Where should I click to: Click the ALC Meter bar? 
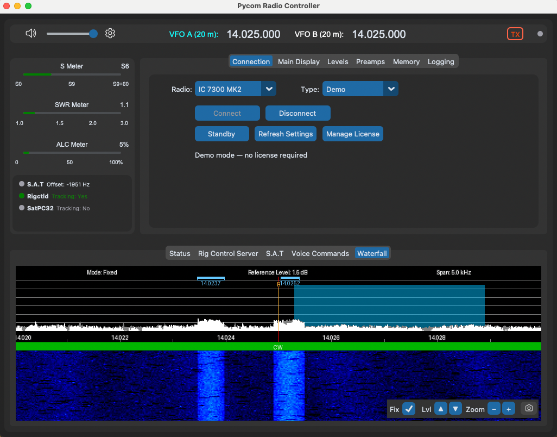(x=72, y=153)
